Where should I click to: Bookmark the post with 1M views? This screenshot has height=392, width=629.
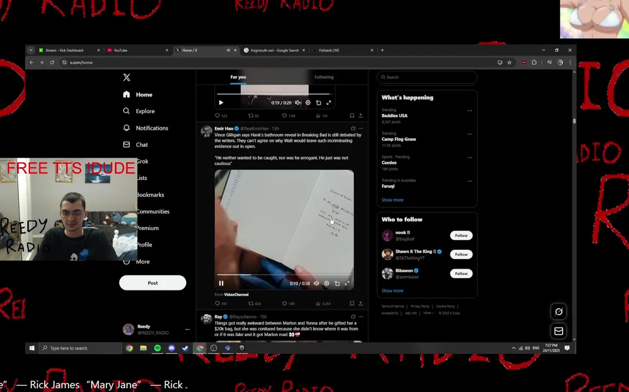tap(352, 115)
